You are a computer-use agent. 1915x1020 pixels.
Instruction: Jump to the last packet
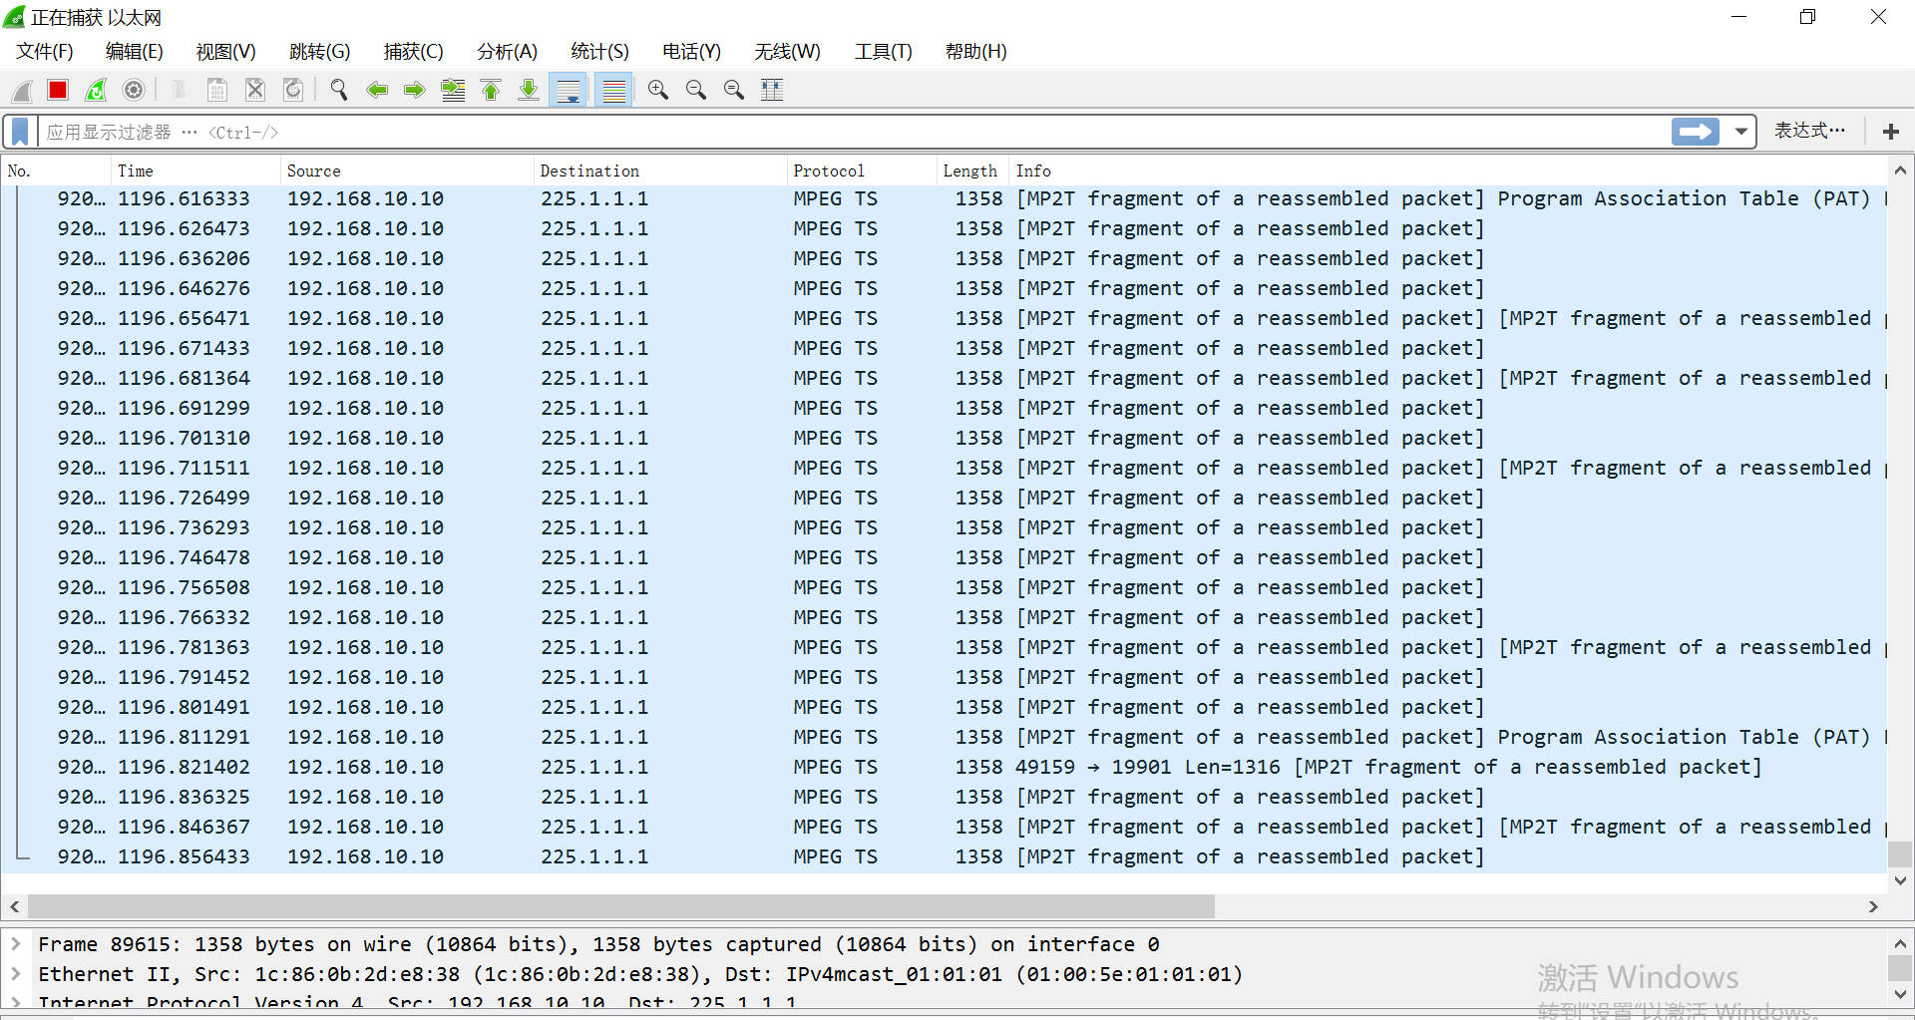529,91
